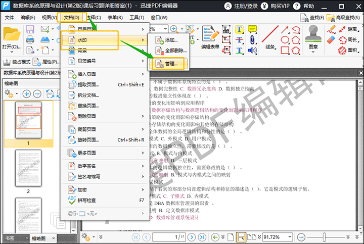Expand the 打开(O) dropdown arrow
Image resolution: width=364 pixels, height=244 pixels.
click(x=11, y=52)
